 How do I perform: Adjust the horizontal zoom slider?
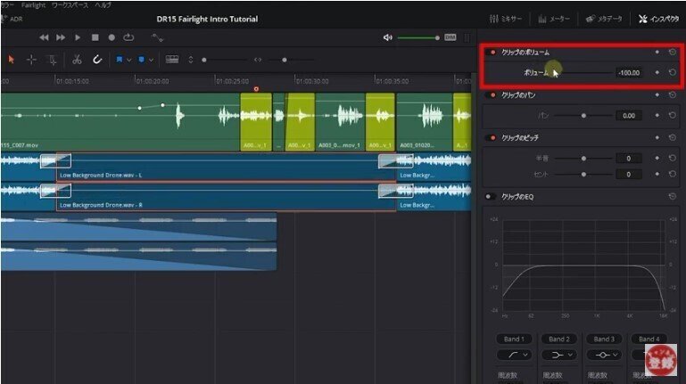click(x=285, y=60)
